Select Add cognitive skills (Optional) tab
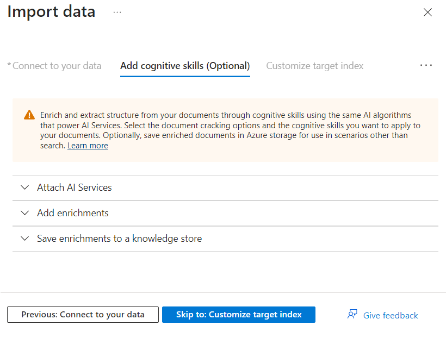This screenshot has width=446, height=338. coord(185,66)
